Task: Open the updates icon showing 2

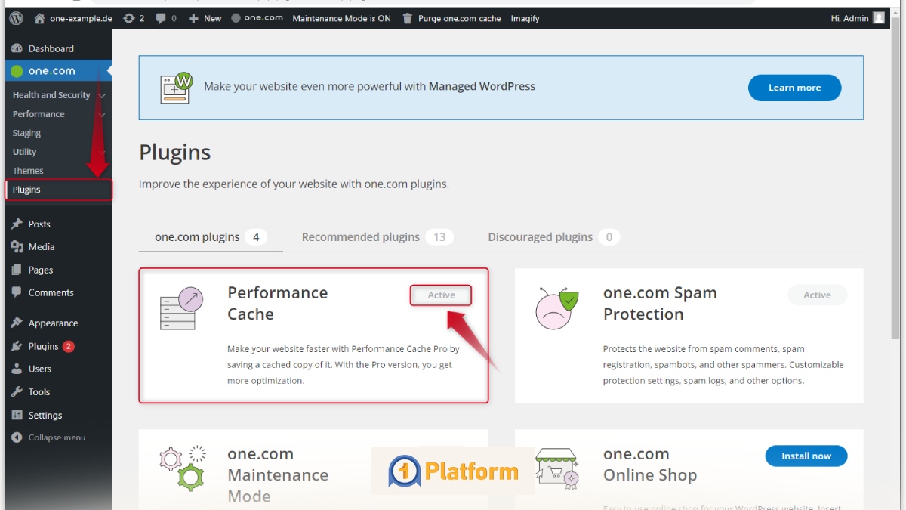Action: tap(129, 18)
